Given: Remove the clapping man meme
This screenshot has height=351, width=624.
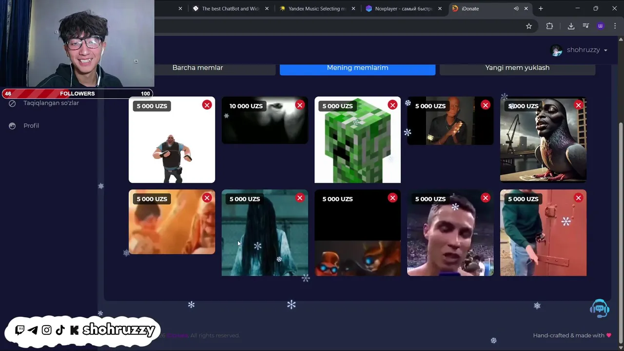Looking at the screenshot, I should (x=486, y=105).
